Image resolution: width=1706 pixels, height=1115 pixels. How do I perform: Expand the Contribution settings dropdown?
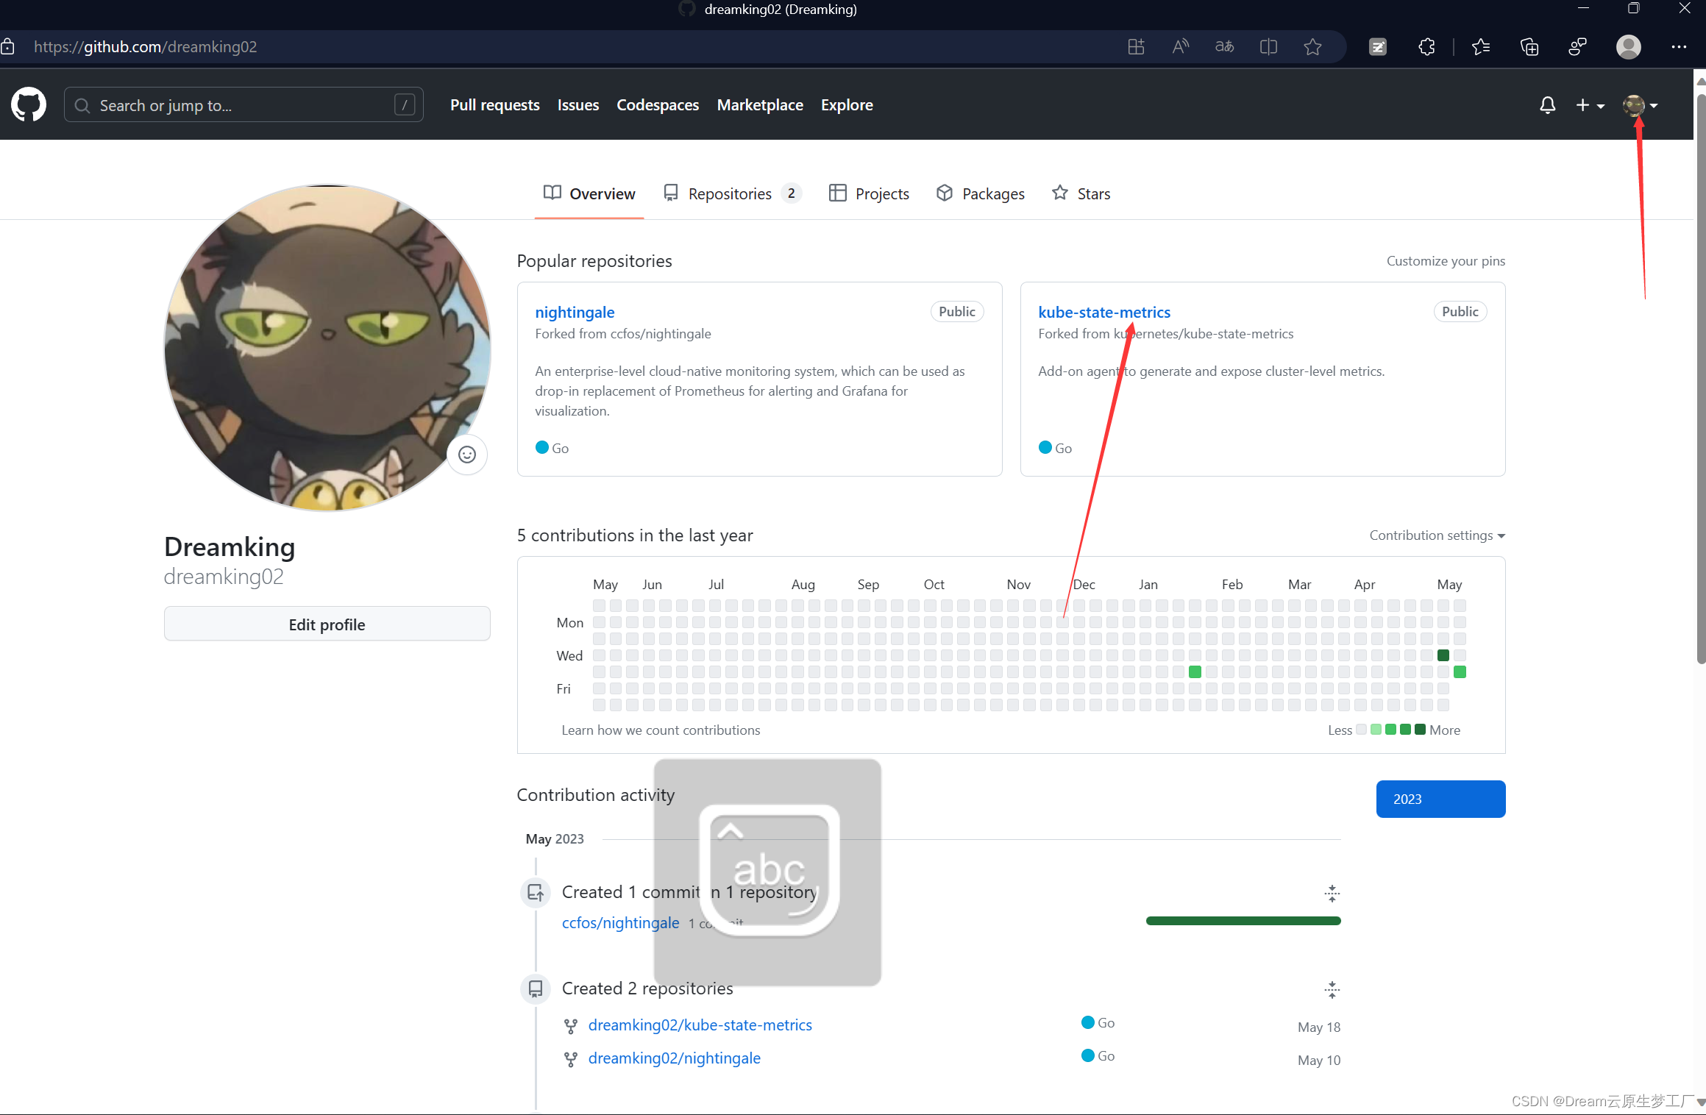[x=1437, y=535]
